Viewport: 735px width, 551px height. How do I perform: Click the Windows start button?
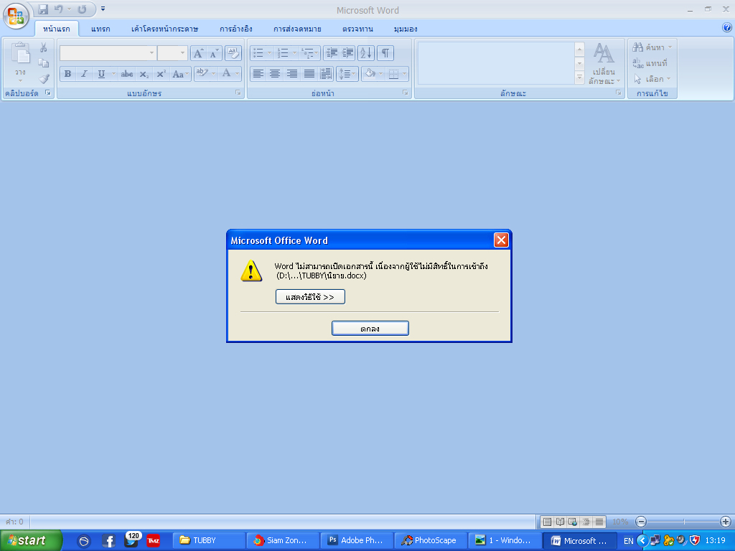pos(31,540)
